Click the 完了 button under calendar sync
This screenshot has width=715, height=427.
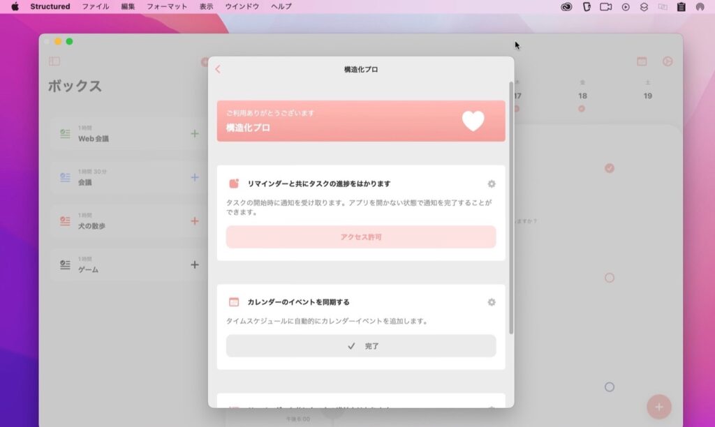click(361, 346)
